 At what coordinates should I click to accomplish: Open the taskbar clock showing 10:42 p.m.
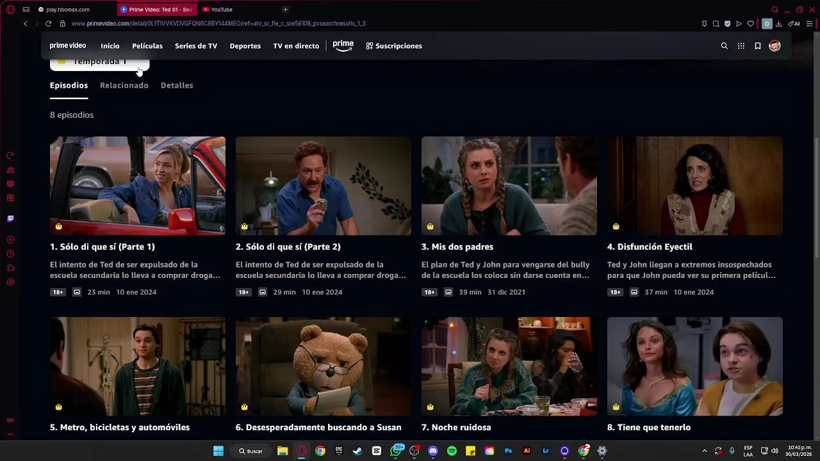(799, 451)
